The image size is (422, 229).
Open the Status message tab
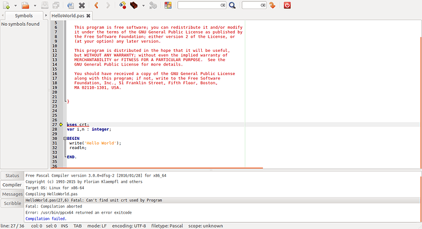[x=12, y=175]
